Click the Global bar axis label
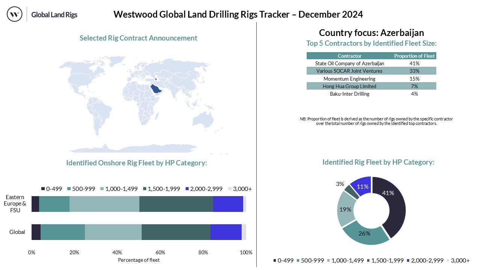The image size is (481, 270). click(x=17, y=232)
